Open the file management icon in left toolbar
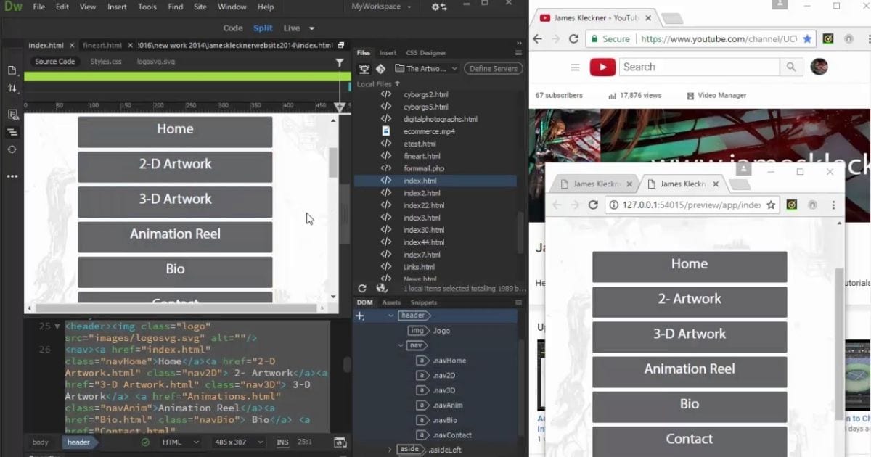Viewport: 871px width, 457px height. 12,70
